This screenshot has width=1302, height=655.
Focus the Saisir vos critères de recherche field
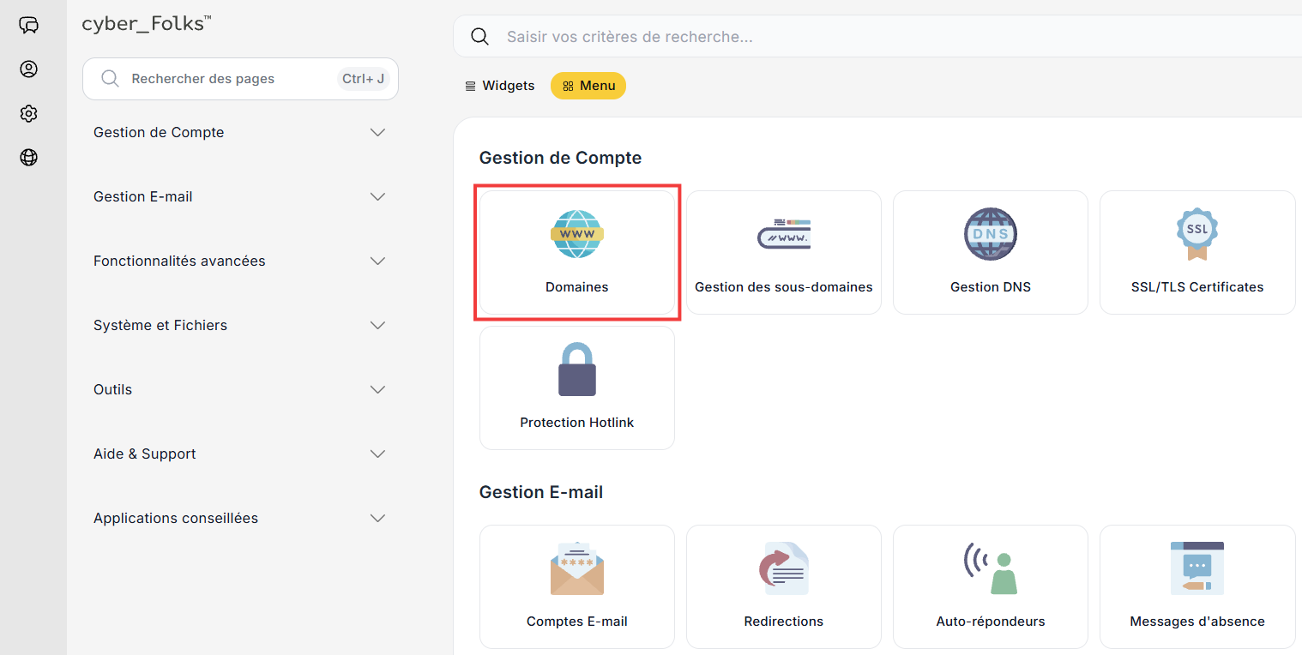click(x=877, y=37)
